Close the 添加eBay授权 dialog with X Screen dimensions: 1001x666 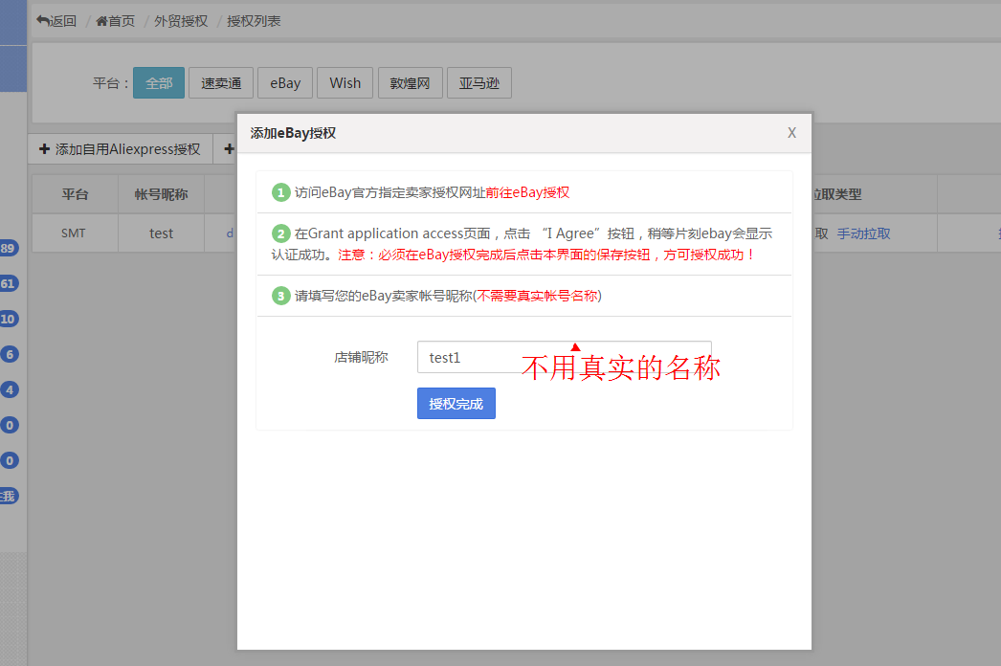pos(791,133)
